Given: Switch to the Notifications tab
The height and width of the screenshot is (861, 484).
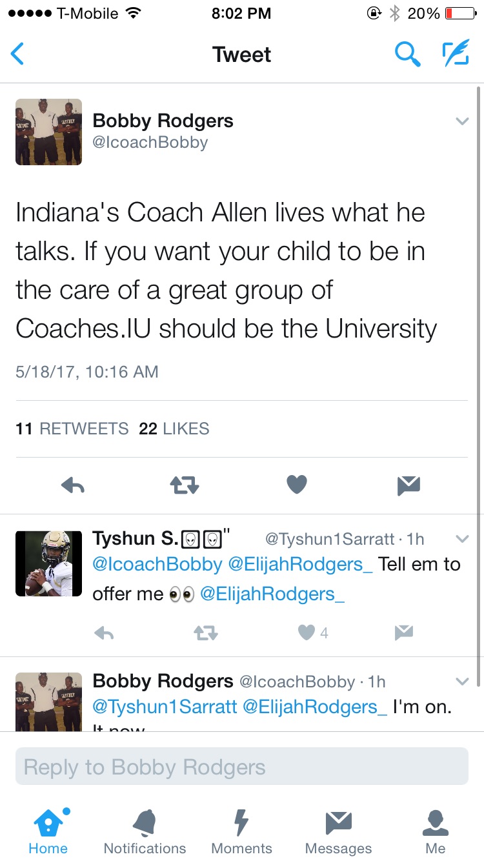Looking at the screenshot, I should pyautogui.click(x=145, y=831).
